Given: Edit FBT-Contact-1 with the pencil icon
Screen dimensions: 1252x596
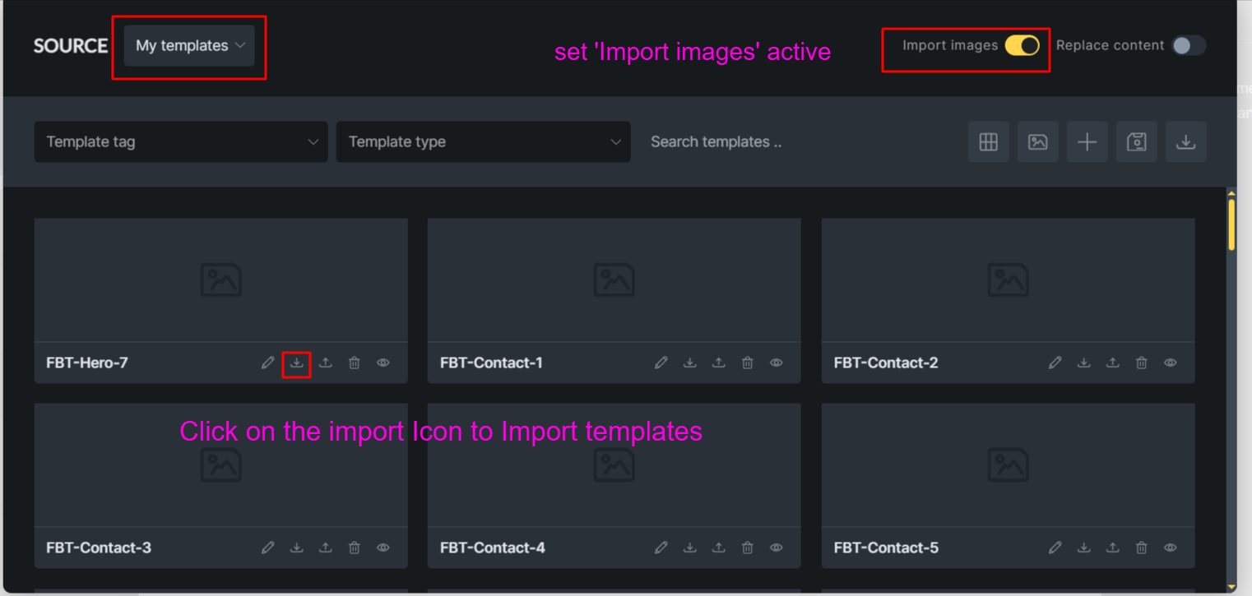Looking at the screenshot, I should [661, 363].
